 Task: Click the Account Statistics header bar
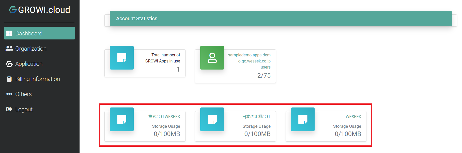(281, 18)
